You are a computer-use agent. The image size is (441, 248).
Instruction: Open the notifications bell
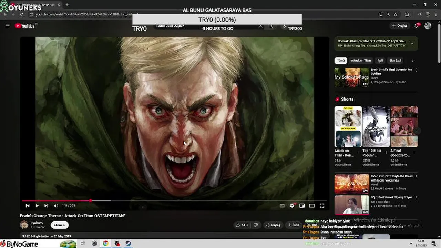click(x=417, y=25)
